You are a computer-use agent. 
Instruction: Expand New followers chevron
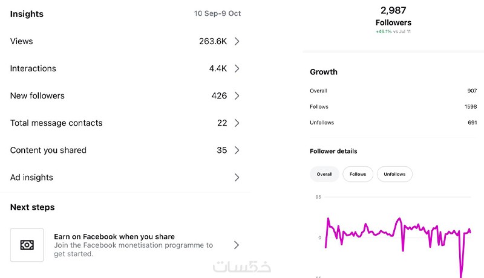pos(237,95)
